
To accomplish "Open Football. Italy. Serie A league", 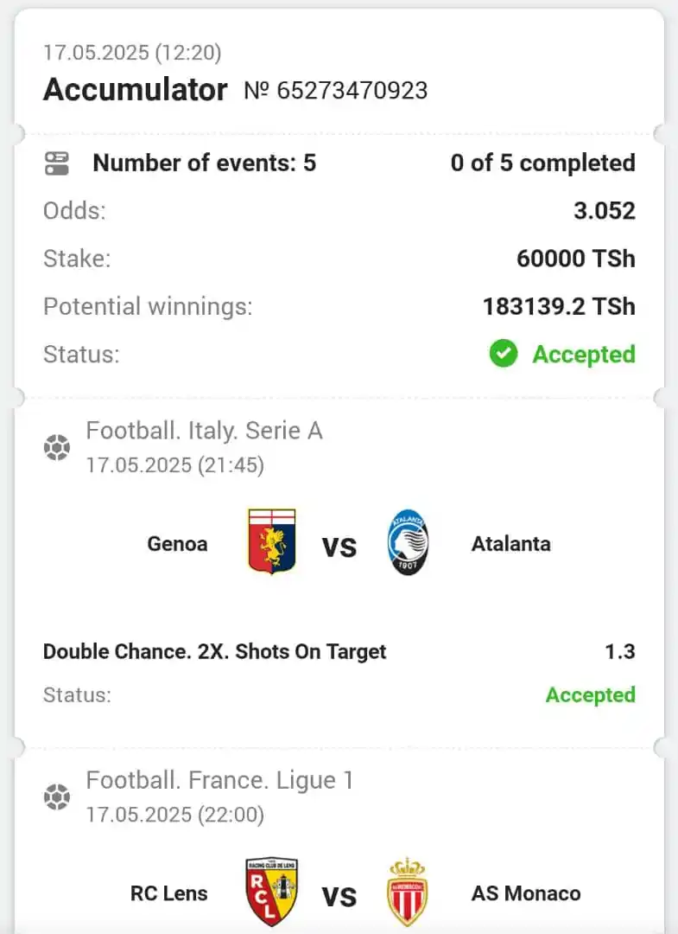I will tap(204, 431).
